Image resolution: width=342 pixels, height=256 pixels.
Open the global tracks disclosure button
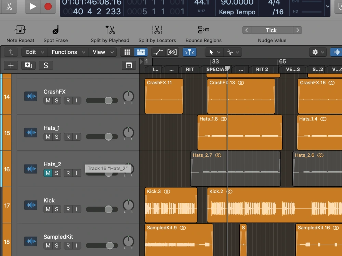click(129, 65)
